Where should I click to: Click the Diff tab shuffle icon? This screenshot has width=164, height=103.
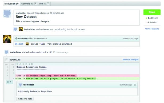pos(45,4)
